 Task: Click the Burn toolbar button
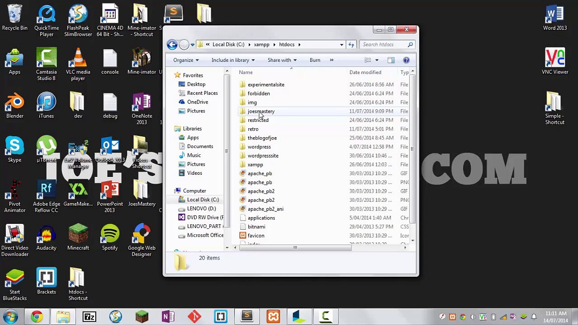pyautogui.click(x=315, y=60)
